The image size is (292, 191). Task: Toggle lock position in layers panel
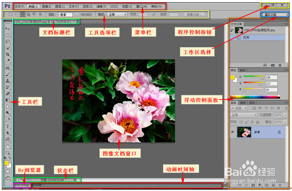point(252,122)
